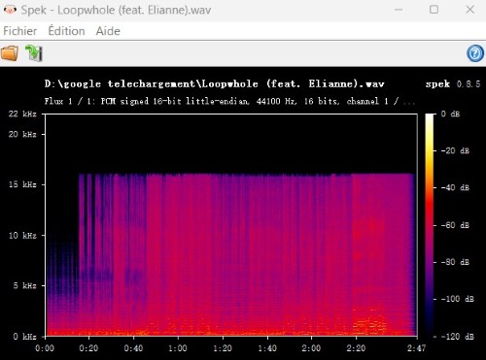Click the '-20 dB' scale label

click(455, 150)
